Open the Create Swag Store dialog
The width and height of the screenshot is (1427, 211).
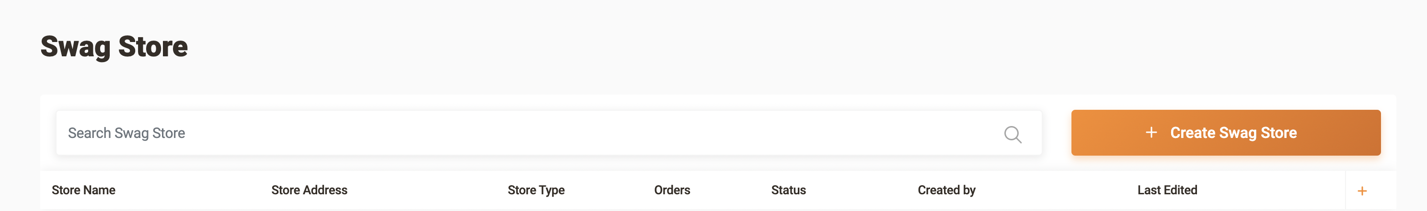[x=1225, y=133]
